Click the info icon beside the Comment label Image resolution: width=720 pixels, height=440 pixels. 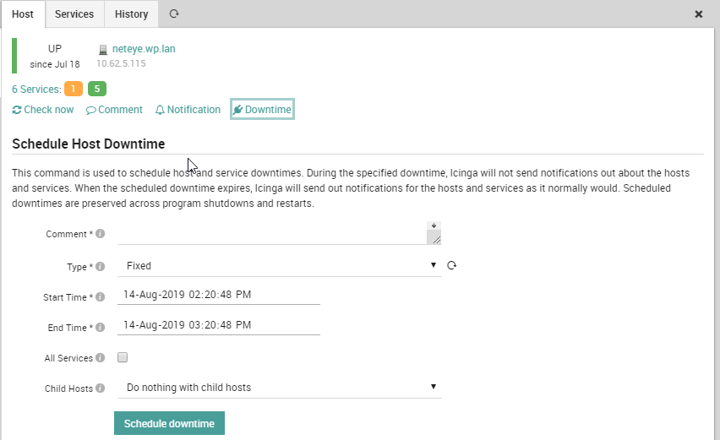coord(100,234)
